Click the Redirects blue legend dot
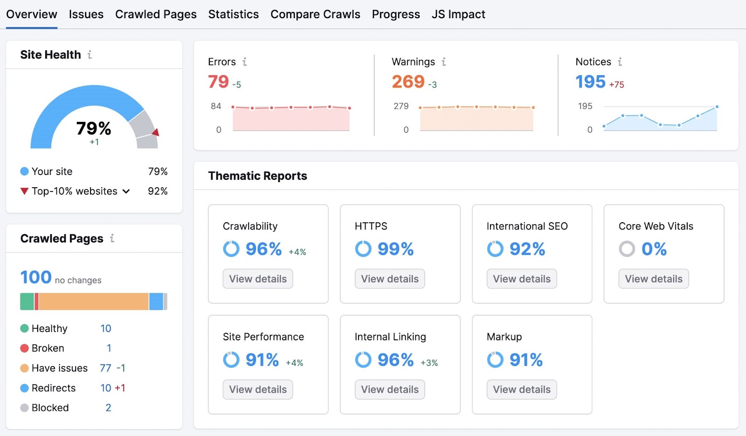 point(23,388)
